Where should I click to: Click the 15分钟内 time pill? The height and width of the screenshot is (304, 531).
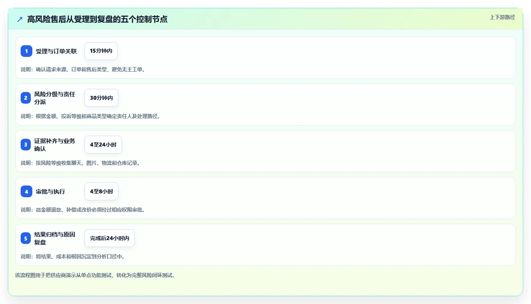point(101,51)
